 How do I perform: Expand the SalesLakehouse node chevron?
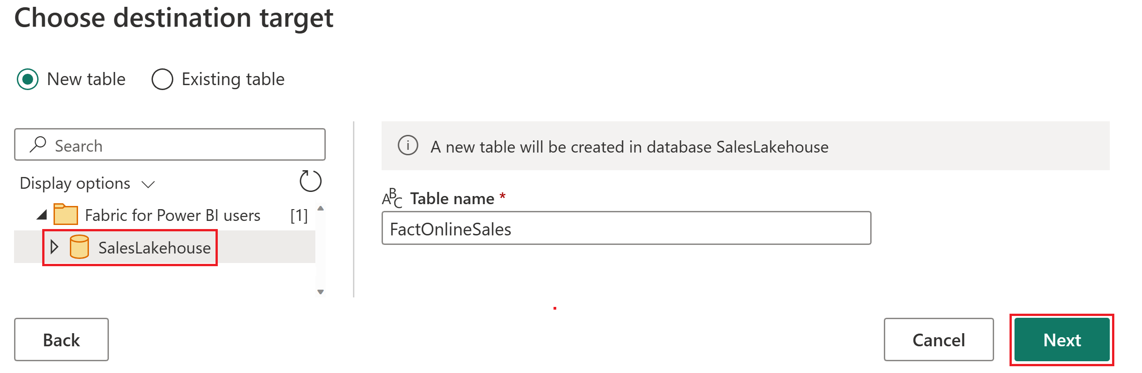55,247
